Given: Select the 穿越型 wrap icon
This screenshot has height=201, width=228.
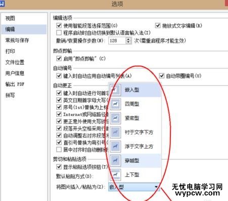Looking at the screenshot, I should [115, 161].
